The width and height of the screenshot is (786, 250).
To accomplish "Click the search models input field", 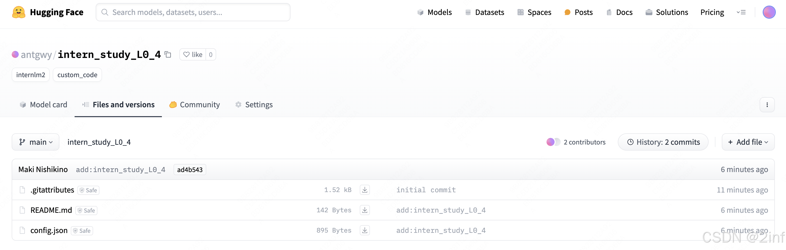I will [x=193, y=12].
